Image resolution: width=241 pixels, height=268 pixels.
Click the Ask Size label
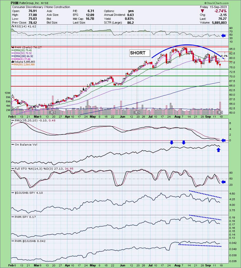coord(53,15)
